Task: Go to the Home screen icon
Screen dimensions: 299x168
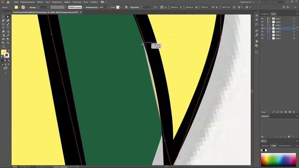Action: pyautogui.click(x=8, y=2)
